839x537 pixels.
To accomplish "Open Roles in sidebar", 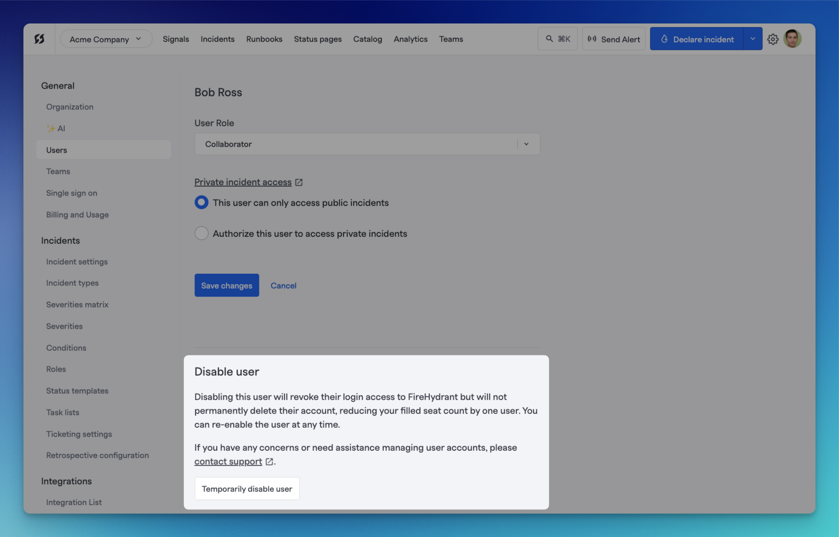I will click(56, 369).
